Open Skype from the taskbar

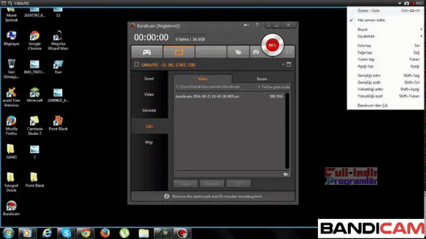66,233
